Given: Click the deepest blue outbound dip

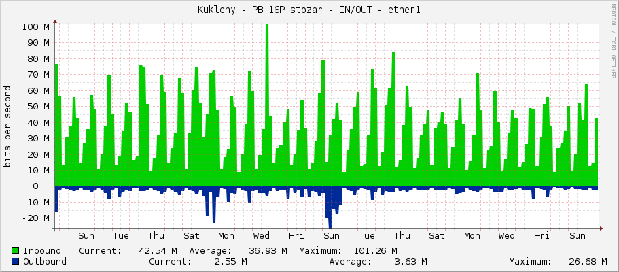Looking at the screenshot, I should [x=330, y=207].
